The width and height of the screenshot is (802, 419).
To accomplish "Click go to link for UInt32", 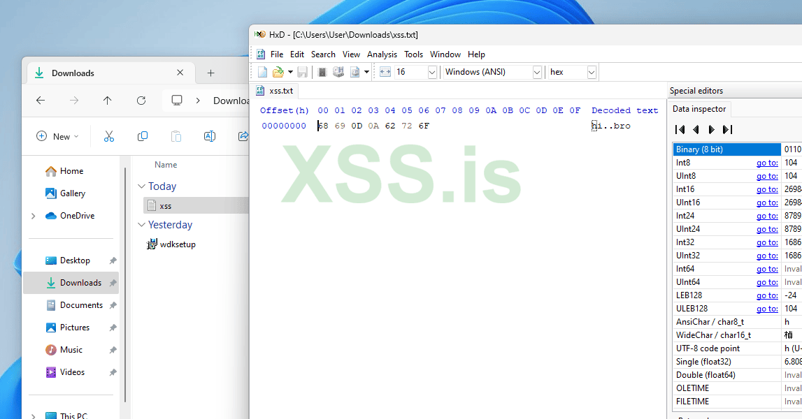I will click(767, 256).
